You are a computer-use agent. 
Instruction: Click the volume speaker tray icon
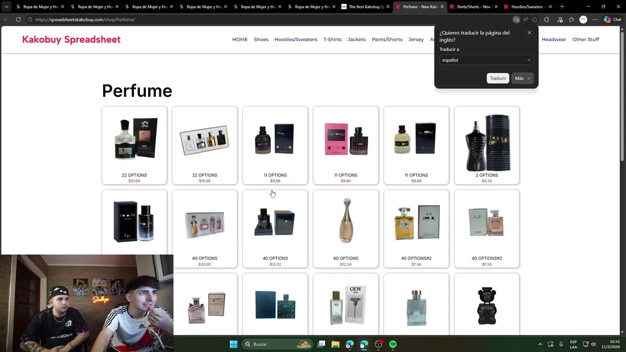[594, 344]
